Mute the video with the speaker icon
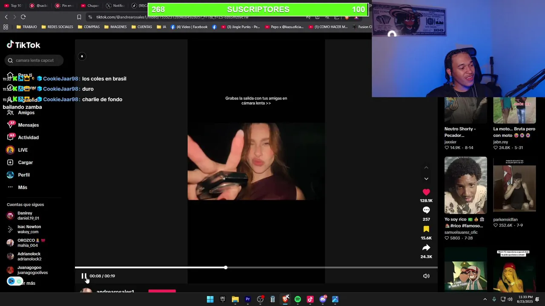Image resolution: width=545 pixels, height=306 pixels. (426, 276)
